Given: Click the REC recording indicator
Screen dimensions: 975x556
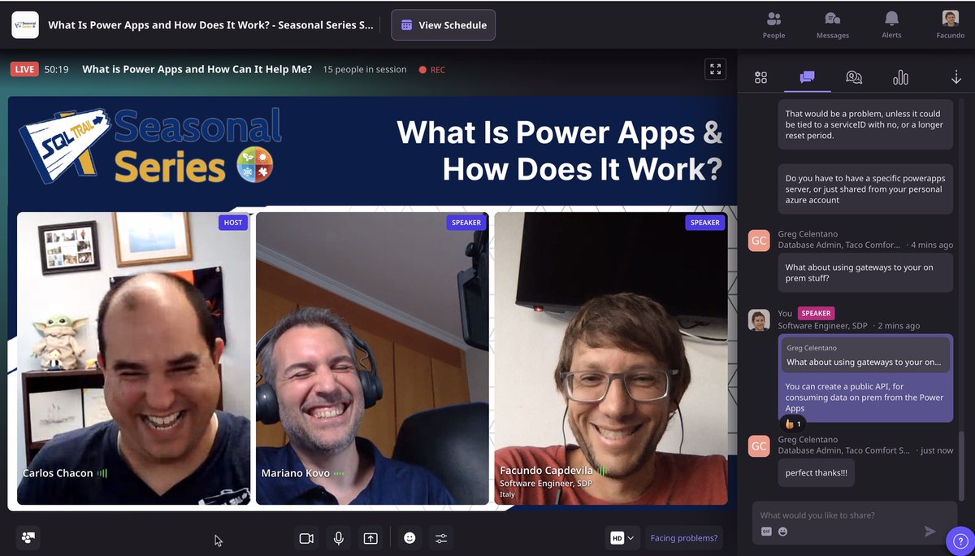Looking at the screenshot, I should (x=431, y=70).
